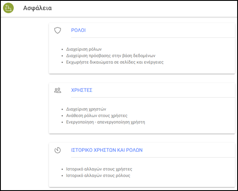The height and width of the screenshot is (191, 238).
Task: Open the ΧΡΗΣΤΕΣ link
Action: [81, 90]
